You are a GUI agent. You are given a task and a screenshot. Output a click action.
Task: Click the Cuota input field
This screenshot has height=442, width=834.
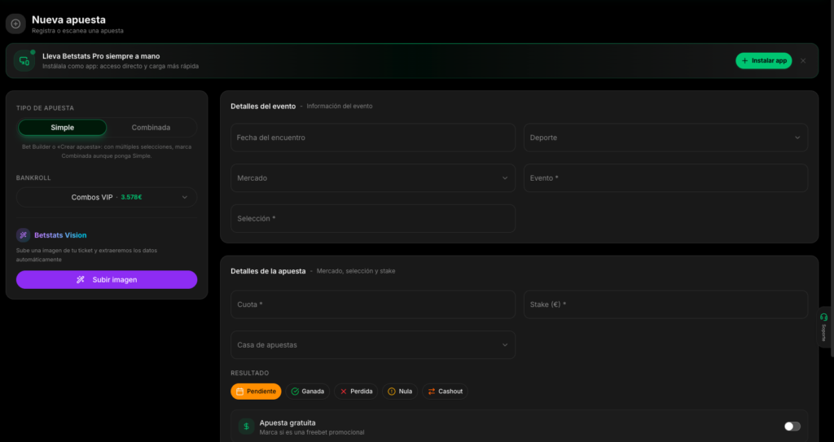(373, 304)
